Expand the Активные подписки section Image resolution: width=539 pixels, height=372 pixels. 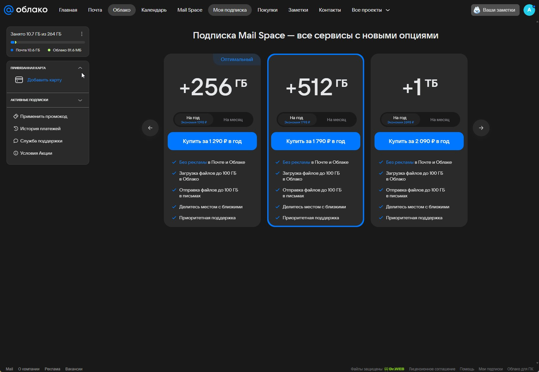[80, 100]
